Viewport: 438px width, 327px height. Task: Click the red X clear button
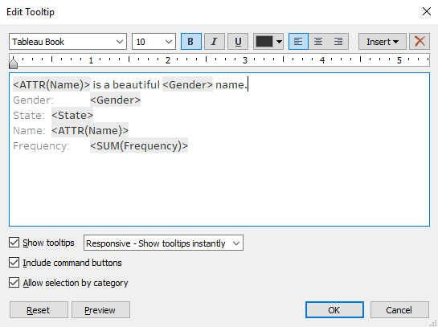coord(420,42)
